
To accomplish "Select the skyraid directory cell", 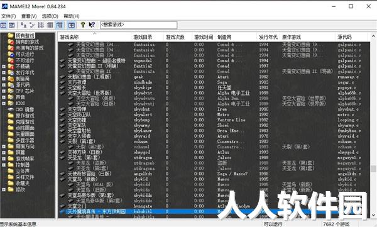I will 142,136.
